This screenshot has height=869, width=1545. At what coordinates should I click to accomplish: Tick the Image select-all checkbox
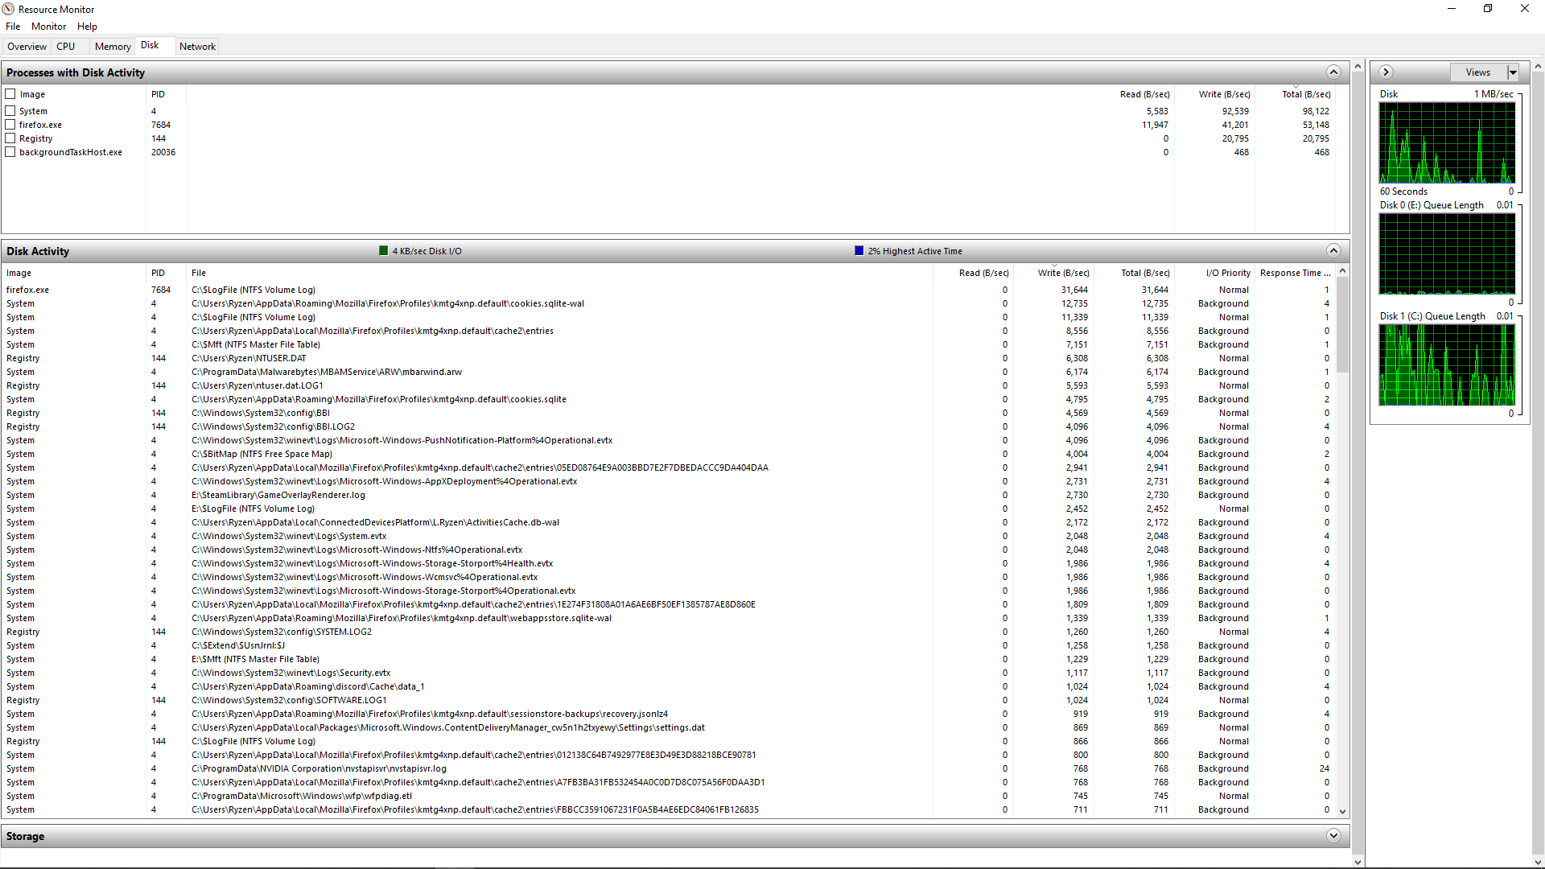click(10, 94)
